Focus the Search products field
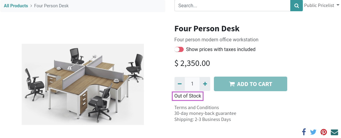Image resolution: width=341 pixels, height=138 pixels. click(232, 6)
